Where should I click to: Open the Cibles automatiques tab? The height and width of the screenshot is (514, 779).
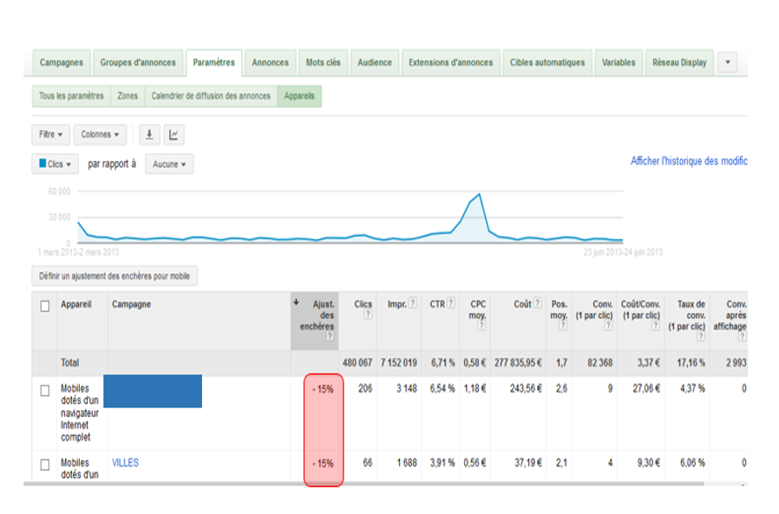(x=547, y=62)
